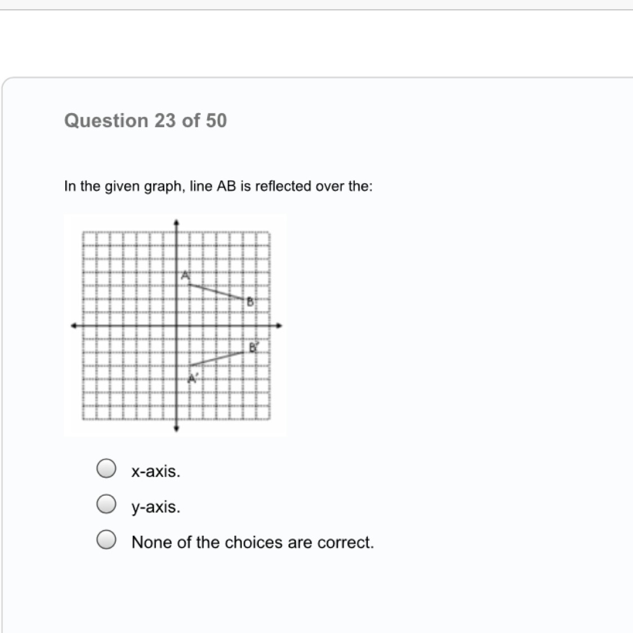The height and width of the screenshot is (633, 633).
Task: Click the origin where the axes cross
Action: pyautogui.click(x=176, y=325)
